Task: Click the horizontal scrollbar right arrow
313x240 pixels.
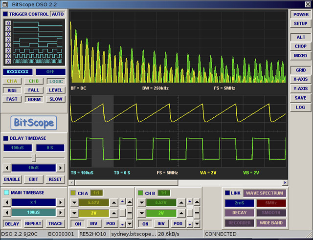Action: click(x=285, y=182)
